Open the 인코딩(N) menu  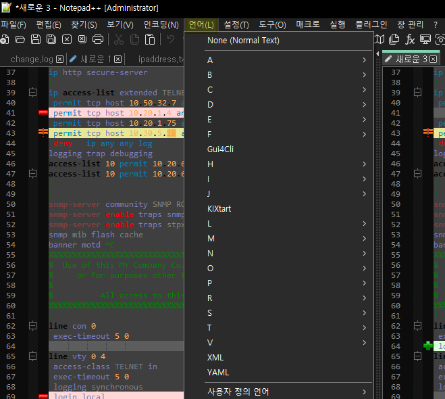[x=161, y=25]
